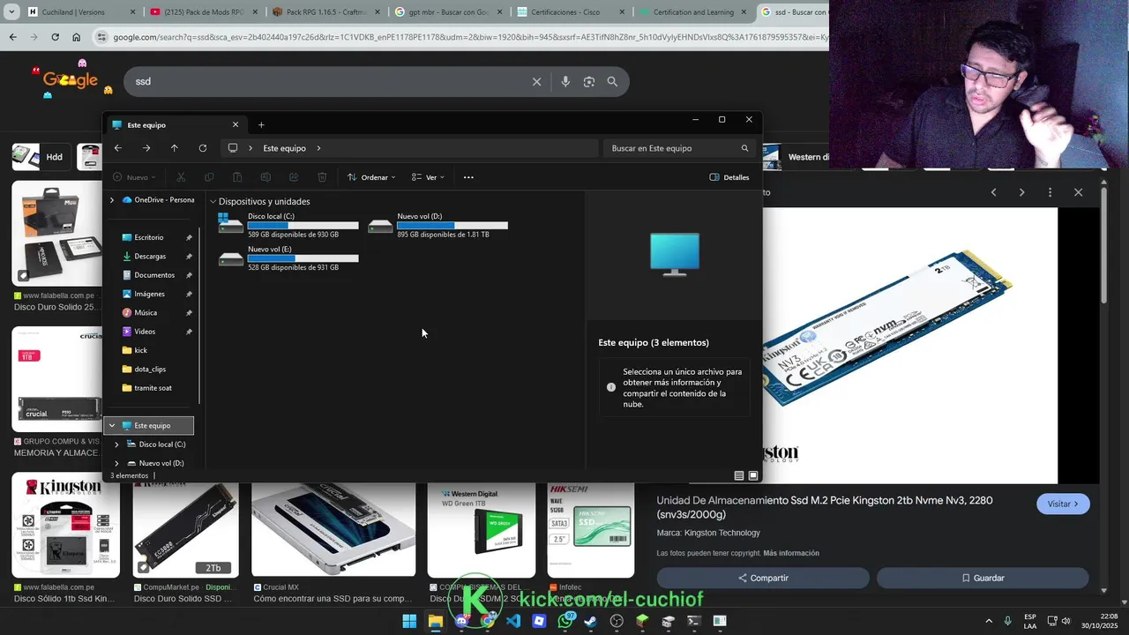Screen dimensions: 1129x635
Task: Switch Explorer to details list view
Action: click(x=739, y=475)
